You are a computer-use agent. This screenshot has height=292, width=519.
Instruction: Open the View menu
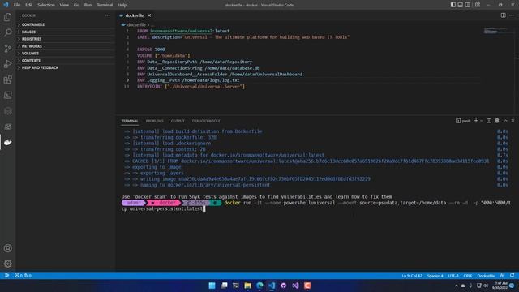(64, 5)
